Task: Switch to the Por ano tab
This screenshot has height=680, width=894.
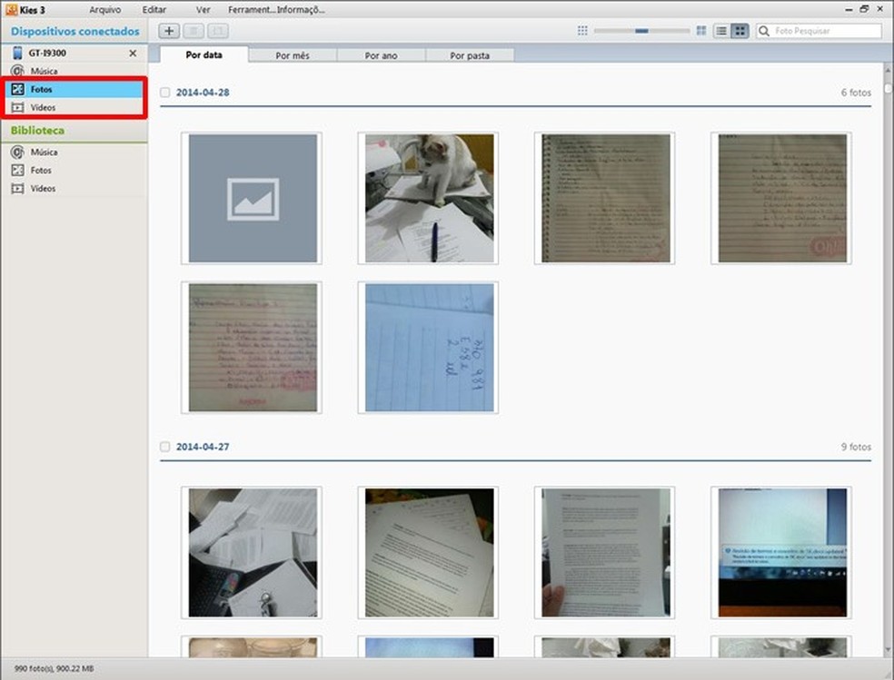Action: pos(381,54)
